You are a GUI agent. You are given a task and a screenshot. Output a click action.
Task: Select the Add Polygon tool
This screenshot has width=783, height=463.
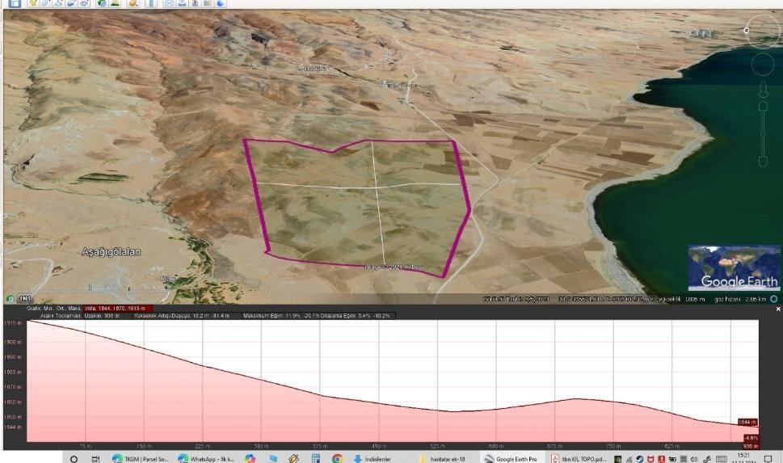(x=46, y=3)
